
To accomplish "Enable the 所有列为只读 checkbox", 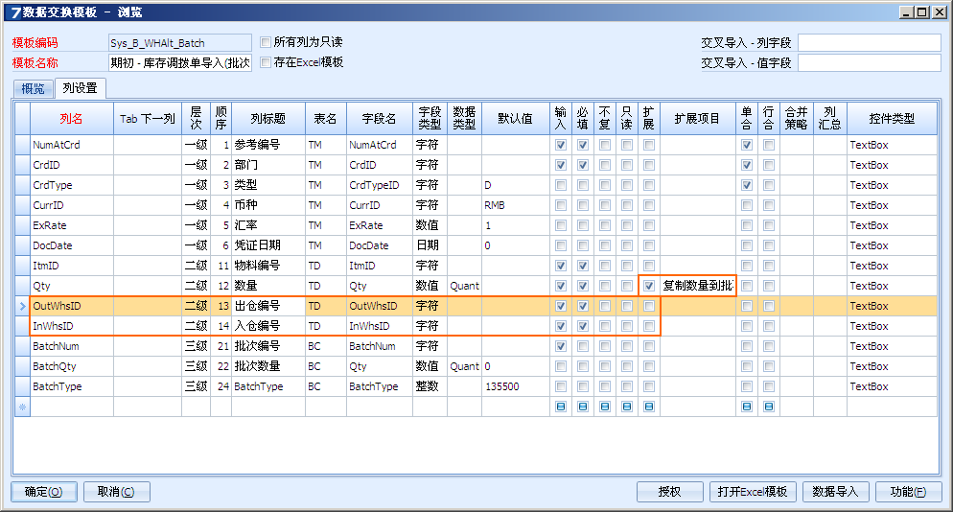I will click(266, 42).
